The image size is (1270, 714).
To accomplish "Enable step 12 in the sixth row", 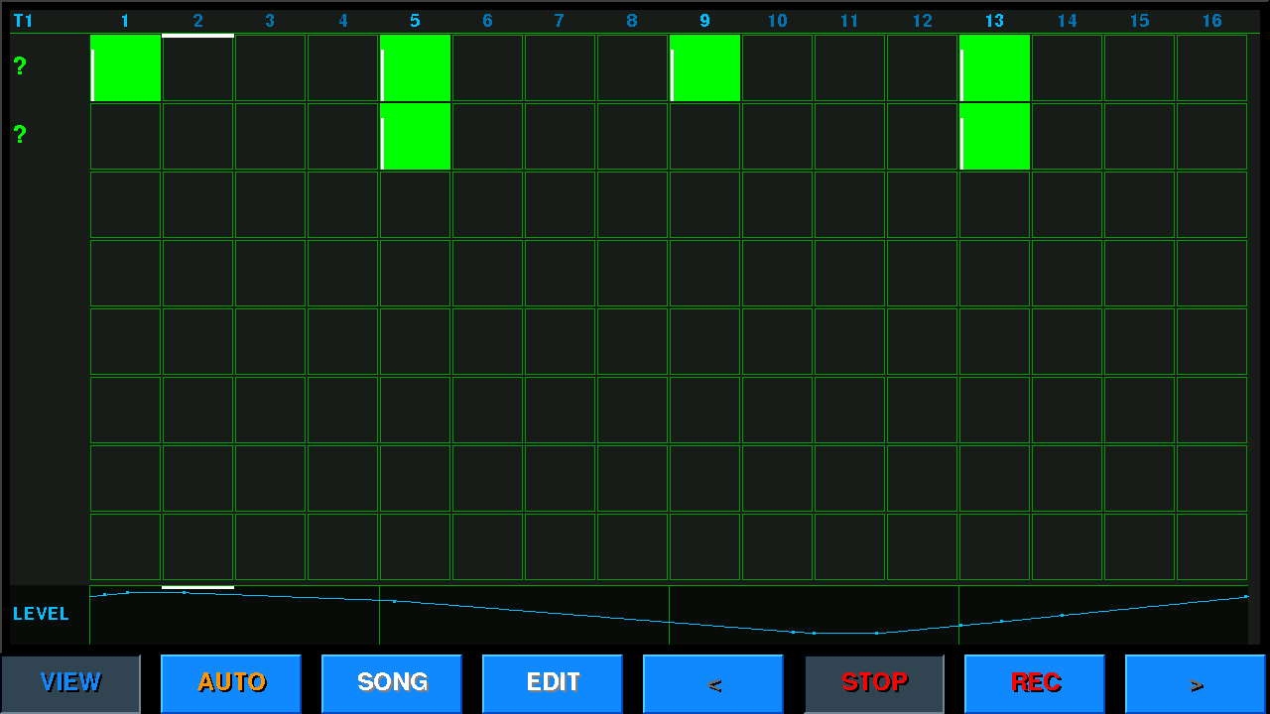I will tap(922, 410).
